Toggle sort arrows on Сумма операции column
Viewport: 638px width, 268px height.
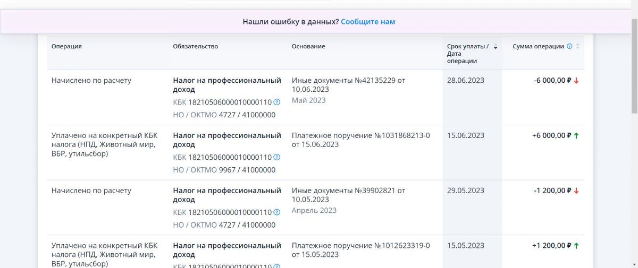coord(578,47)
